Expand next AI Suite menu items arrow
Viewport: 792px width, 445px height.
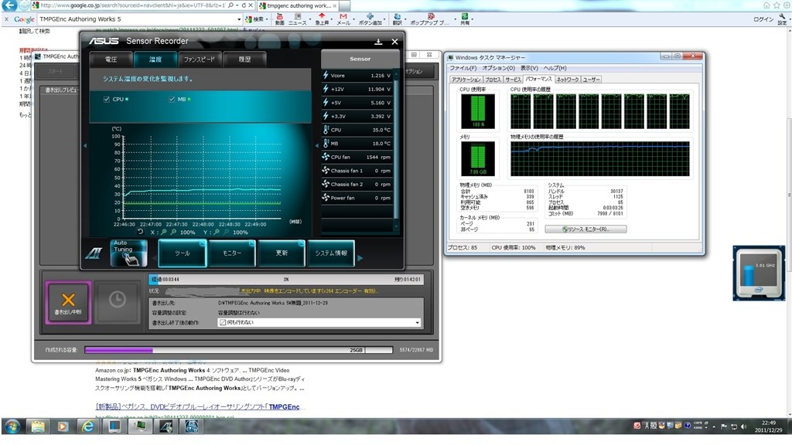pyautogui.click(x=360, y=259)
